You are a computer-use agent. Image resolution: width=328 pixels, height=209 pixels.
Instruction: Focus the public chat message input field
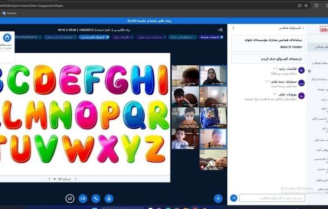(x=272, y=198)
